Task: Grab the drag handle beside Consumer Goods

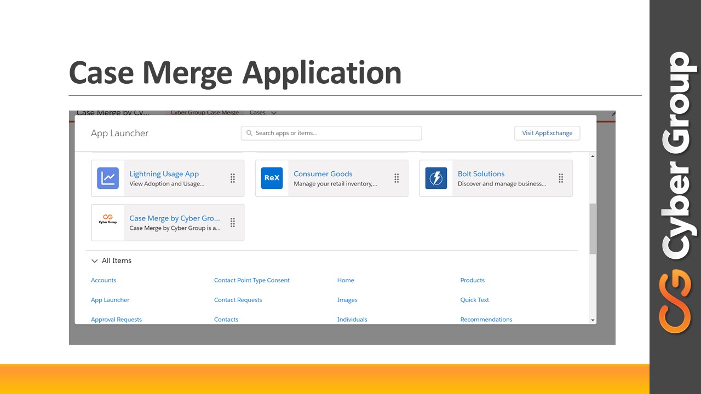Action: [x=397, y=178]
